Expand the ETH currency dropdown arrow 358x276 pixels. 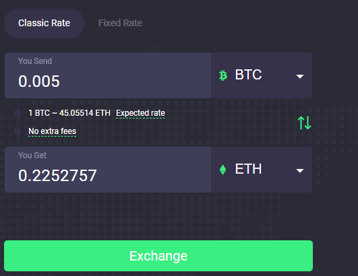click(300, 170)
